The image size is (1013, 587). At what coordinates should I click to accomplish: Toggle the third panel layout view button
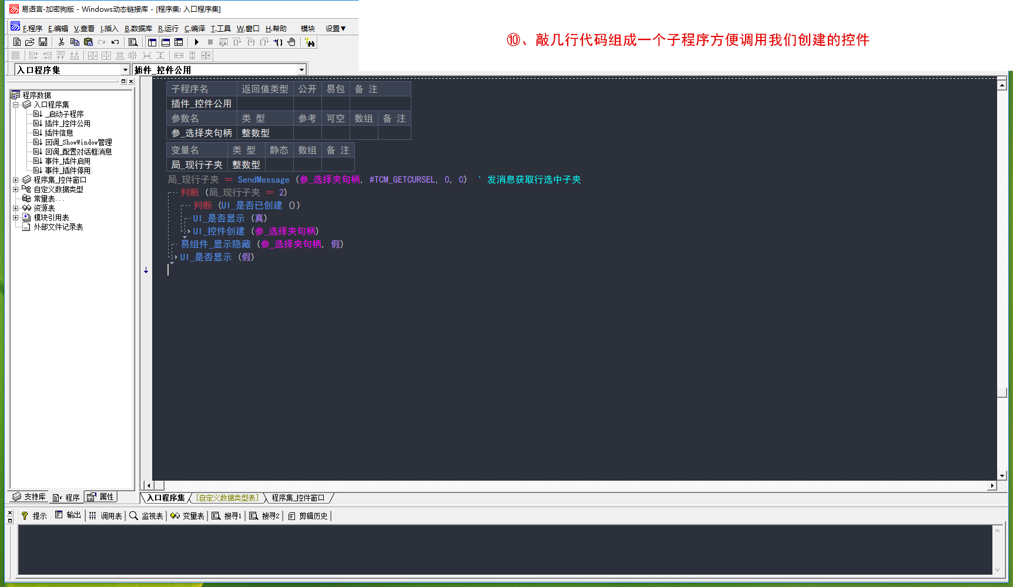tap(179, 42)
